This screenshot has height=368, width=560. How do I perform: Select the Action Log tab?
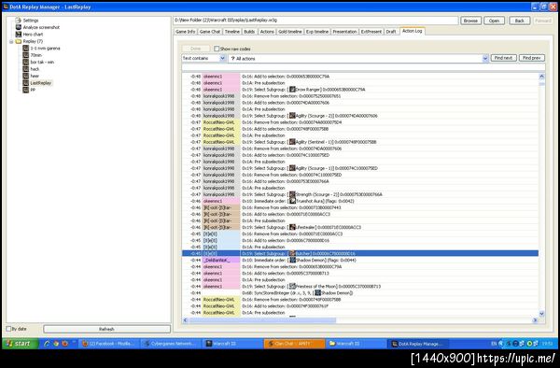(413, 31)
